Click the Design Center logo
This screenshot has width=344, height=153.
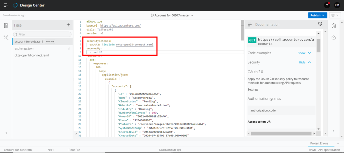pyautogui.click(x=15, y=5)
